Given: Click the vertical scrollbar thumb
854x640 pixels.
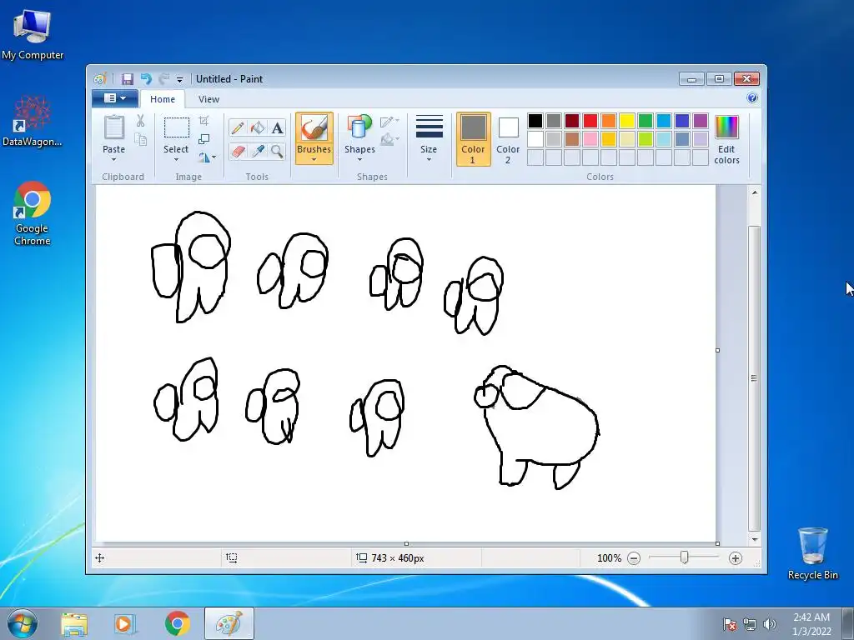Looking at the screenshot, I should coord(754,378).
